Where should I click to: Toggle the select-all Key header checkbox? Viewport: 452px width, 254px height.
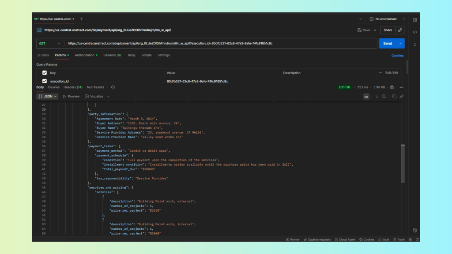[x=44, y=73]
